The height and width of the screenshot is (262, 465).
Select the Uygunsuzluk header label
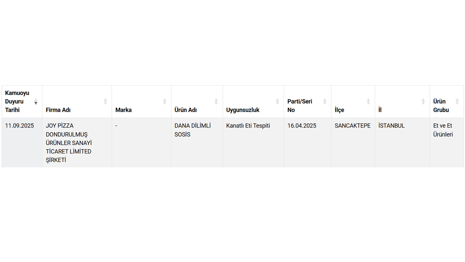point(243,110)
